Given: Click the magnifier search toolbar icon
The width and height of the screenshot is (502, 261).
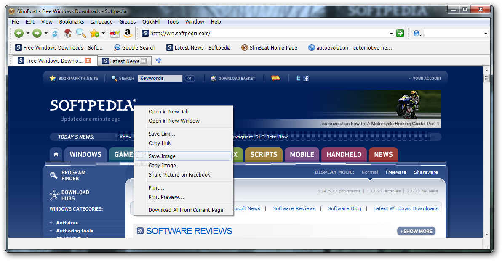Looking at the screenshot, I should point(81,33).
